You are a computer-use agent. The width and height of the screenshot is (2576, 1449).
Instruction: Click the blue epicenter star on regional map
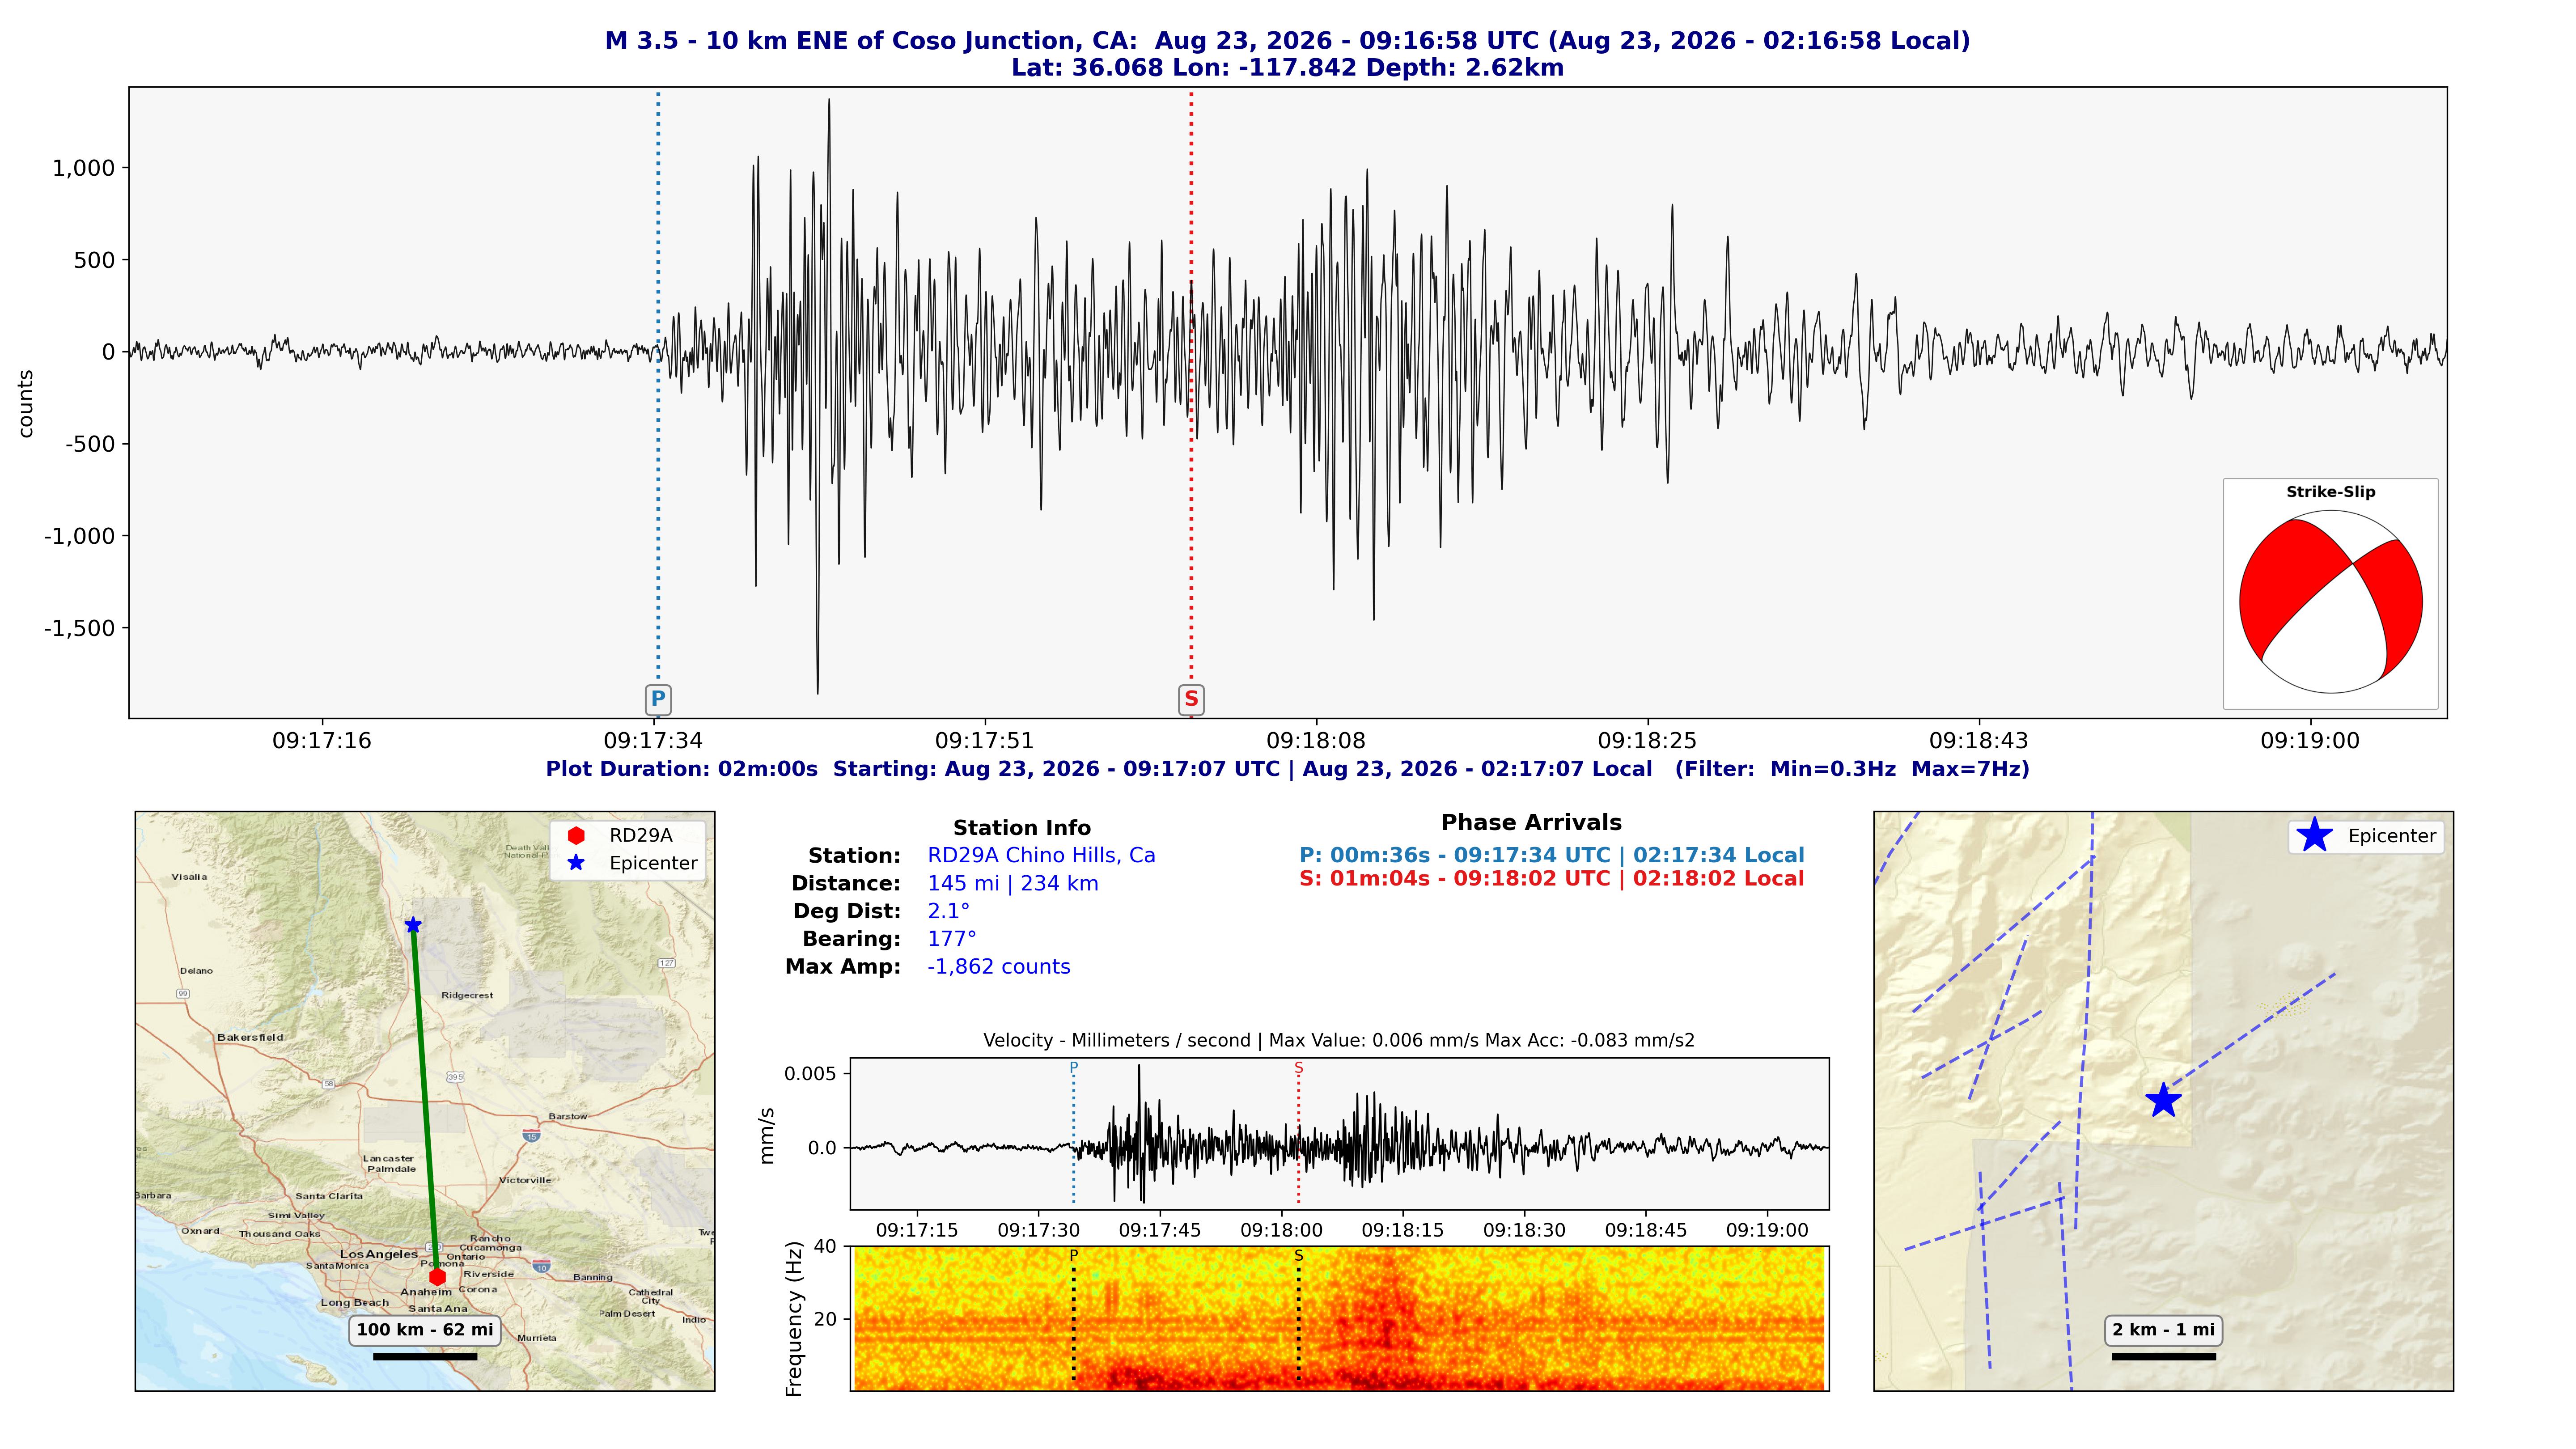412,925
